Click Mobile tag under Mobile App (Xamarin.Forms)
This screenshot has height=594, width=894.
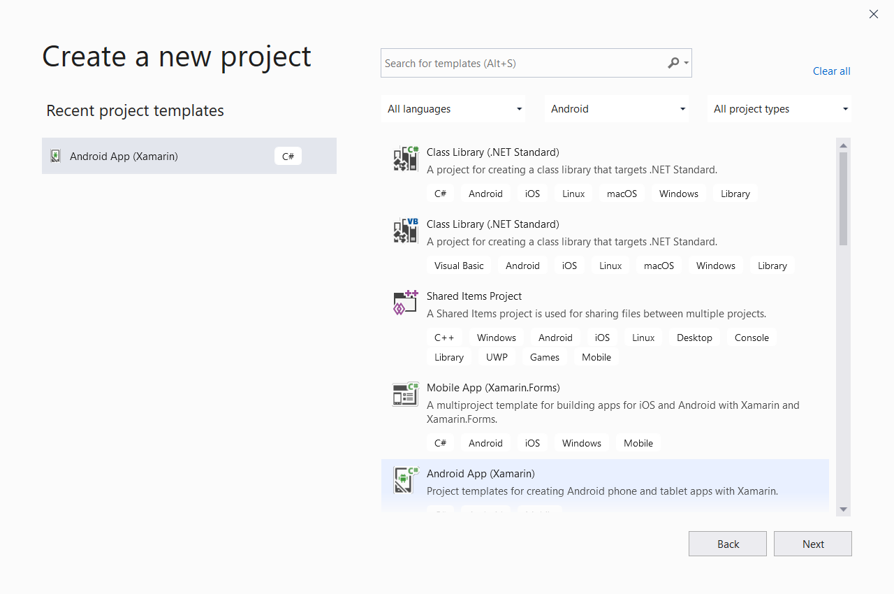[638, 443]
